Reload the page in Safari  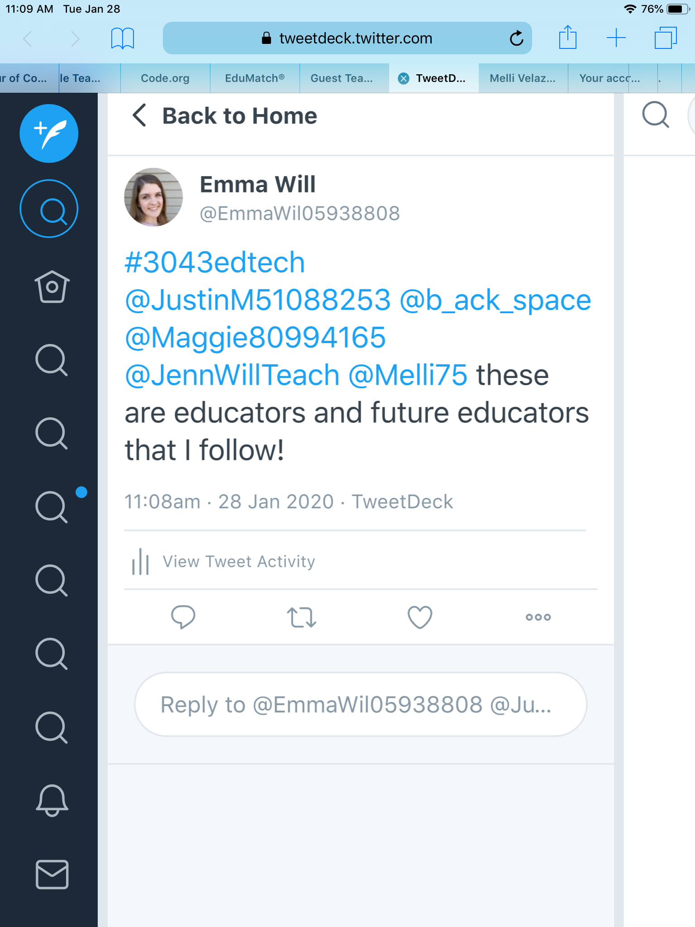[x=516, y=38]
